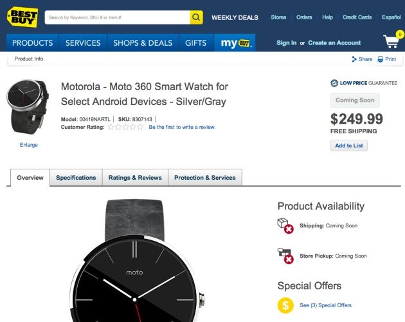This screenshot has width=405, height=322.
Task: Click the Add to List button
Action: click(x=349, y=146)
